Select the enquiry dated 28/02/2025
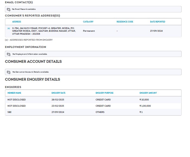The width and height of the screenshot is (190, 157). coord(58,100)
